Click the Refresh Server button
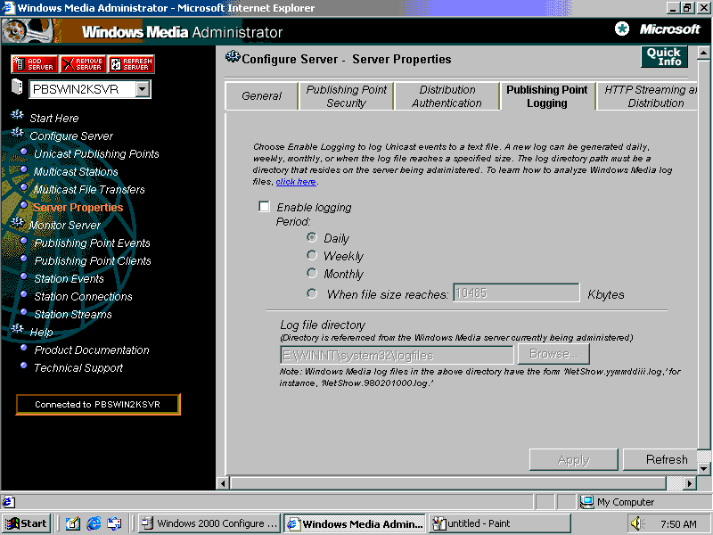 pyautogui.click(x=131, y=64)
